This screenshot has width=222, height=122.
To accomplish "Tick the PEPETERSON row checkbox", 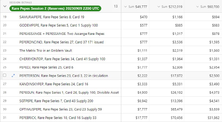I will point(5,75).
